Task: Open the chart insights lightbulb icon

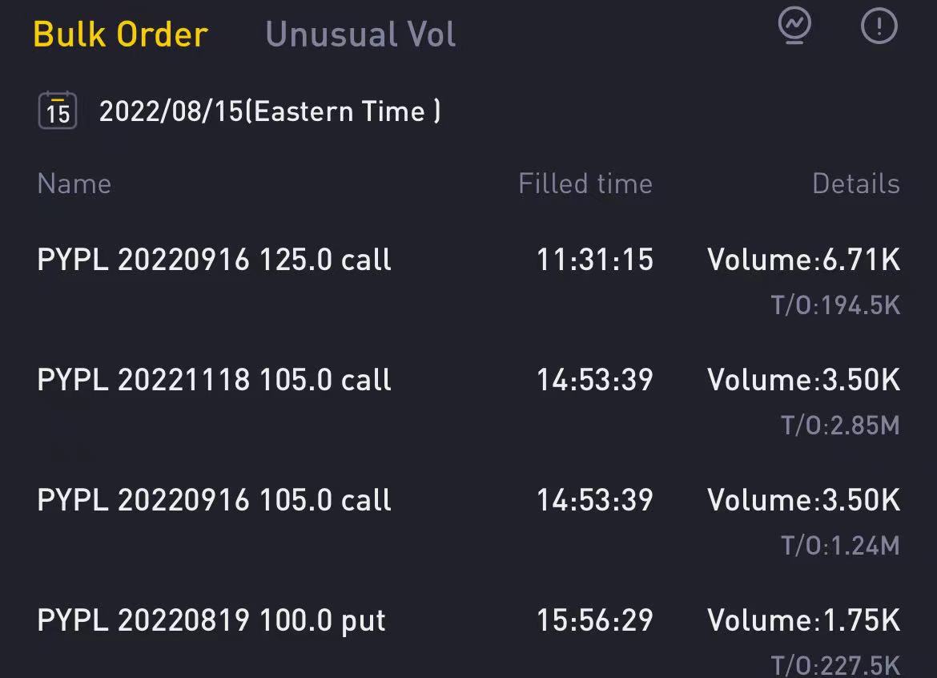Action: pos(794,25)
